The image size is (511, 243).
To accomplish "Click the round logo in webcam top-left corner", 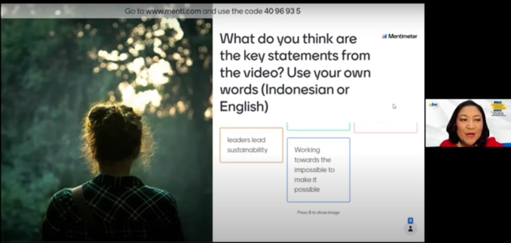I will pyautogui.click(x=434, y=105).
